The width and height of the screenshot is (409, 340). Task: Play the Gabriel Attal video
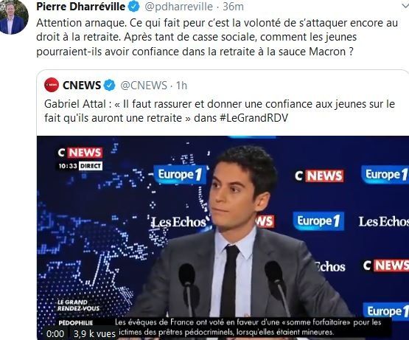click(x=223, y=237)
